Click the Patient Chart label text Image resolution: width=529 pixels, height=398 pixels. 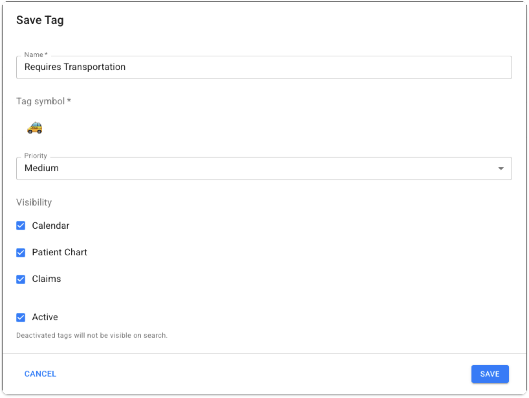click(x=60, y=252)
